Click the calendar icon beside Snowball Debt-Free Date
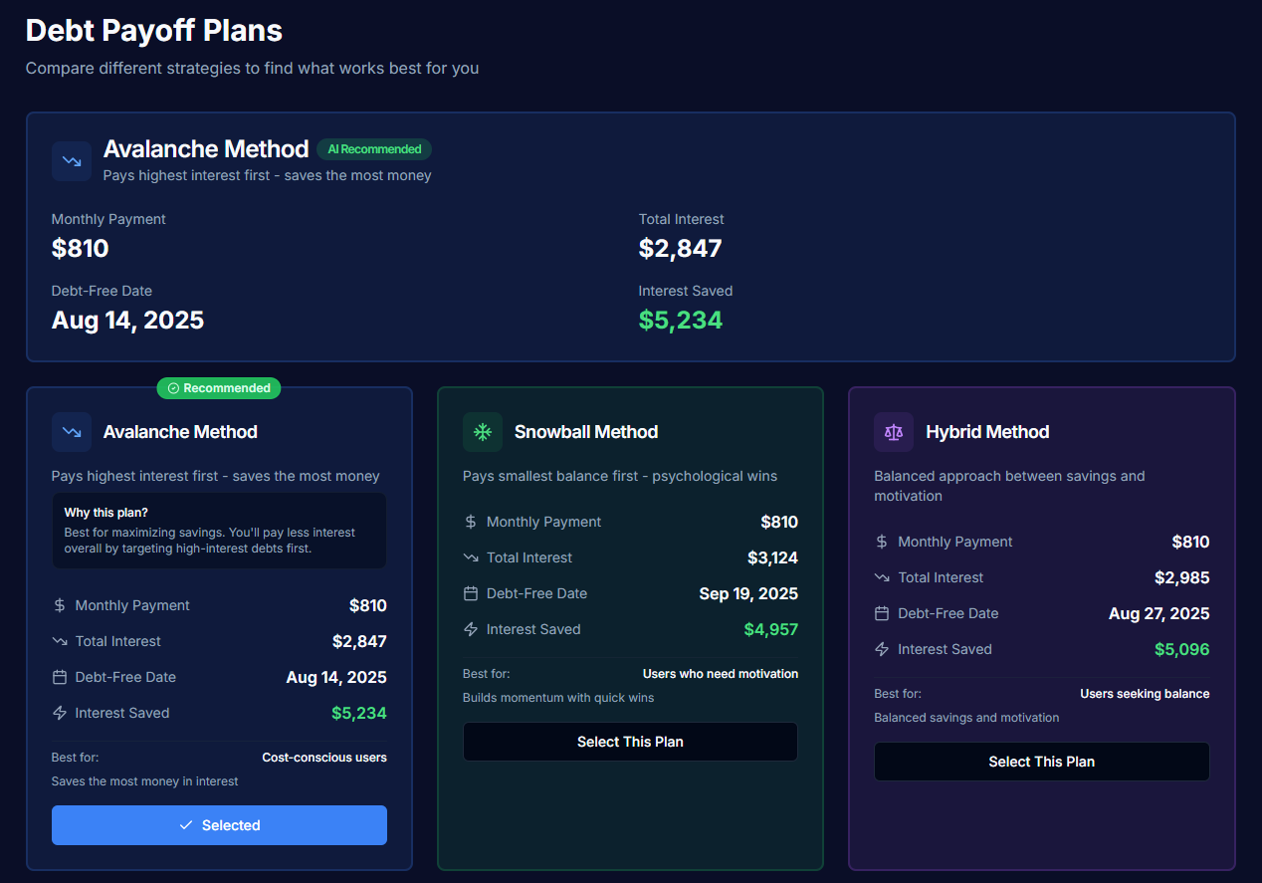 (x=469, y=592)
